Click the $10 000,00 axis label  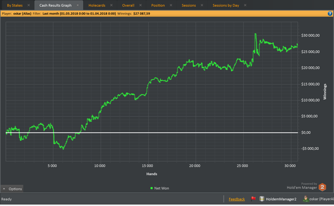tap(310, 100)
